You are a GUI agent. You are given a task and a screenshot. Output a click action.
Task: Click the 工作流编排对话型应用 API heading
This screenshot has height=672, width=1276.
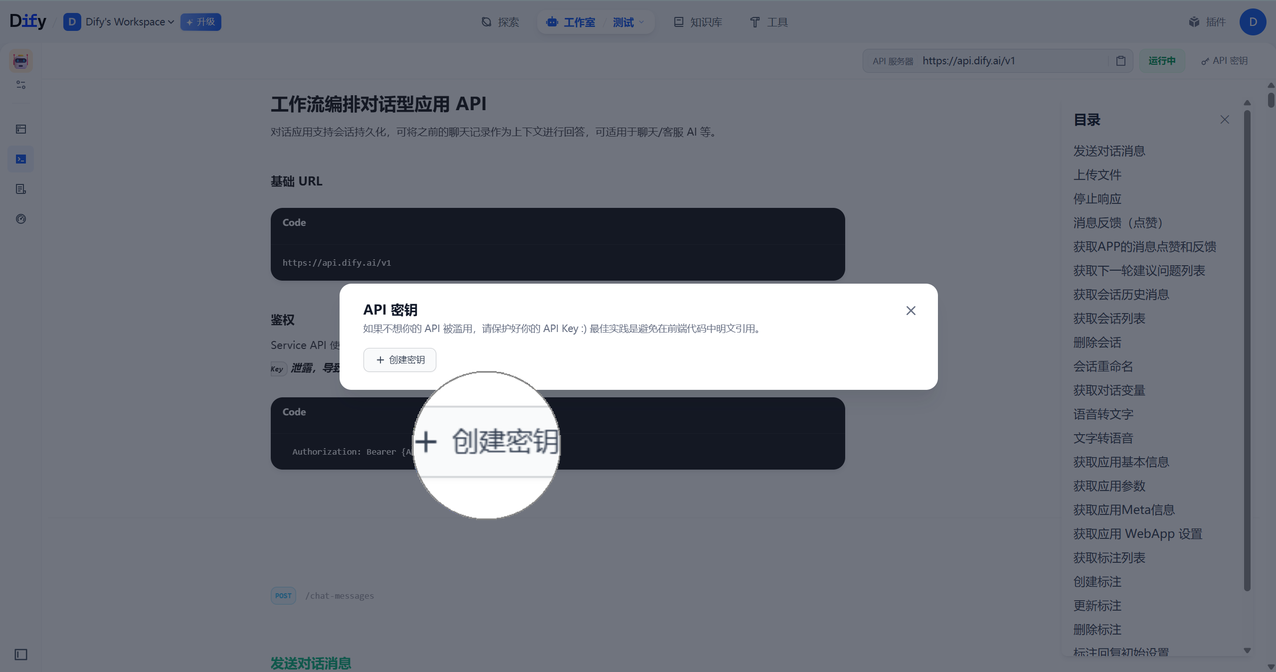coord(378,104)
